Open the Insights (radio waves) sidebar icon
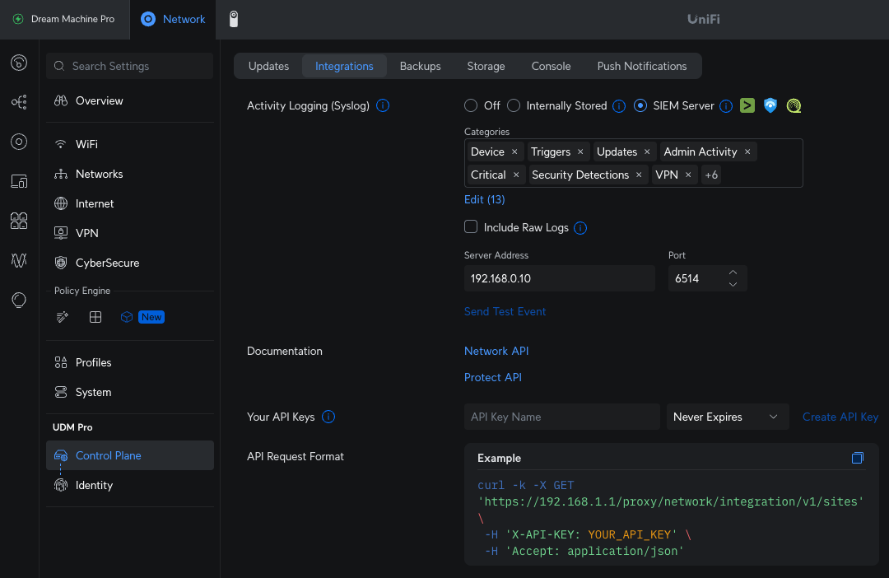Viewport: 889px width, 578px height. click(18, 260)
